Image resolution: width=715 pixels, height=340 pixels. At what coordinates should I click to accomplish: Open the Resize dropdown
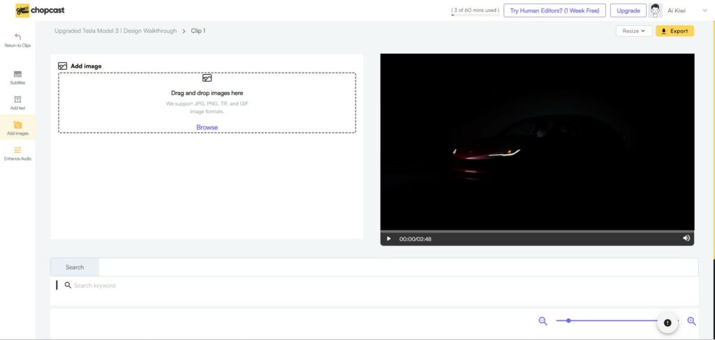(634, 31)
